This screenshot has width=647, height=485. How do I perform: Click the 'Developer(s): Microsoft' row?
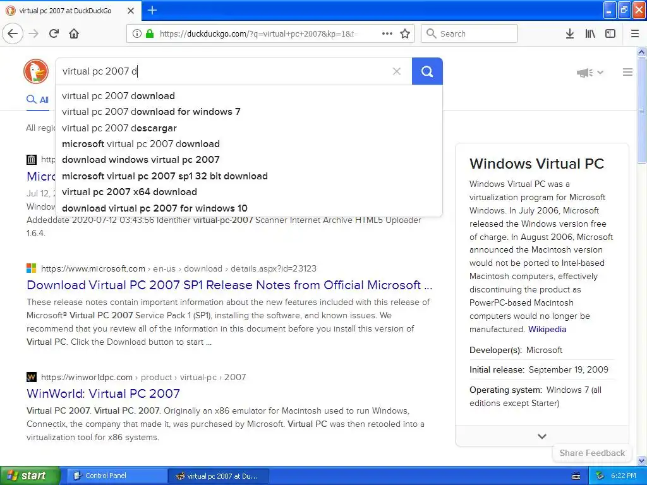(x=541, y=350)
